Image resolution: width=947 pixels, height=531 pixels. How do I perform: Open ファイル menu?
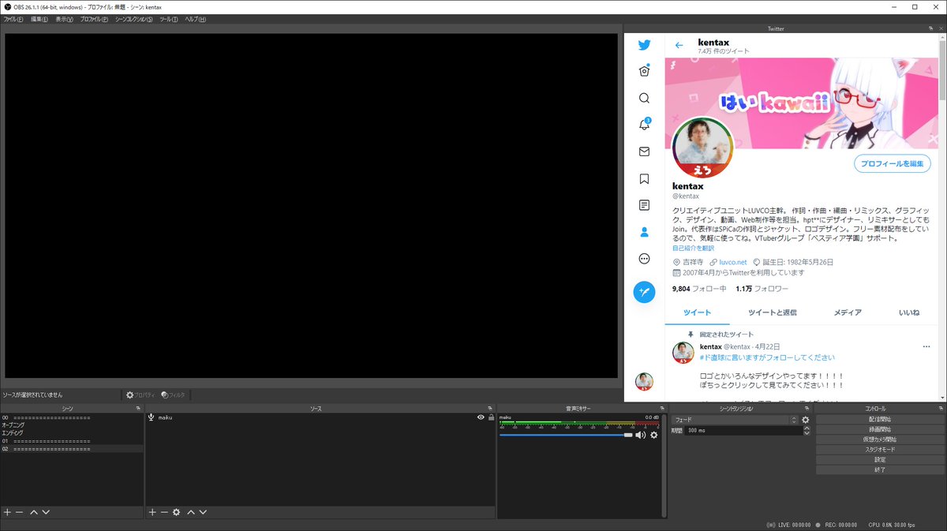[x=13, y=19]
